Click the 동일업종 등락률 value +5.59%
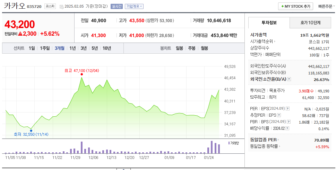Screen dimensions: 336x170 coord(322,147)
